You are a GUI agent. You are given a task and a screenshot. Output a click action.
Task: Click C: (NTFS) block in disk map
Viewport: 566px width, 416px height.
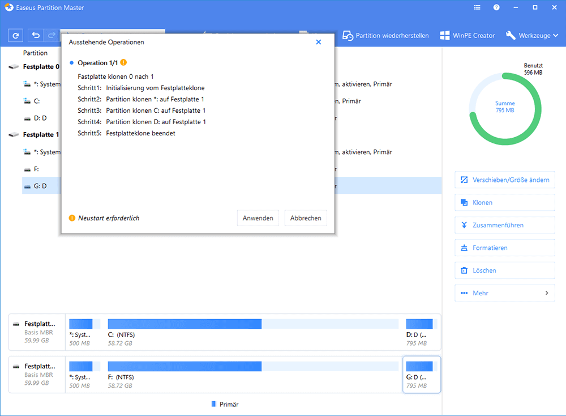coord(253,333)
